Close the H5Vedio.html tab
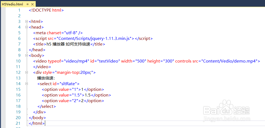Viewport: 265px width, 128px height. [33, 4]
